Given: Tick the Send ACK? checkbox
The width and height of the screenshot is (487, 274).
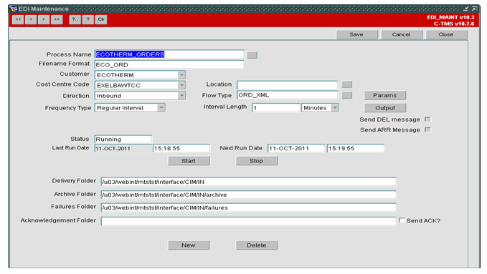Looking at the screenshot, I should click(x=402, y=220).
